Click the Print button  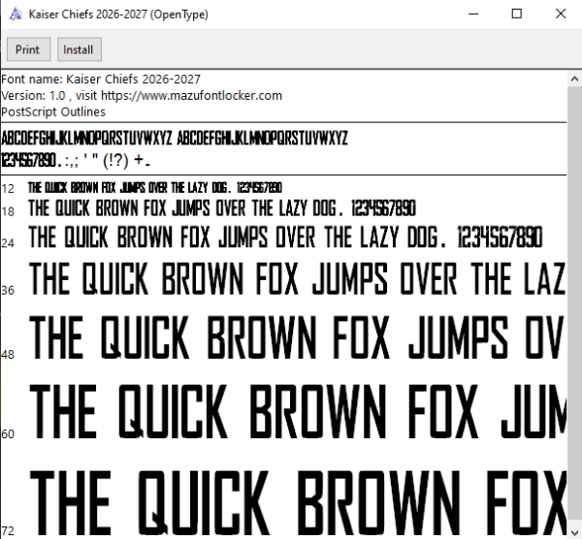point(28,49)
